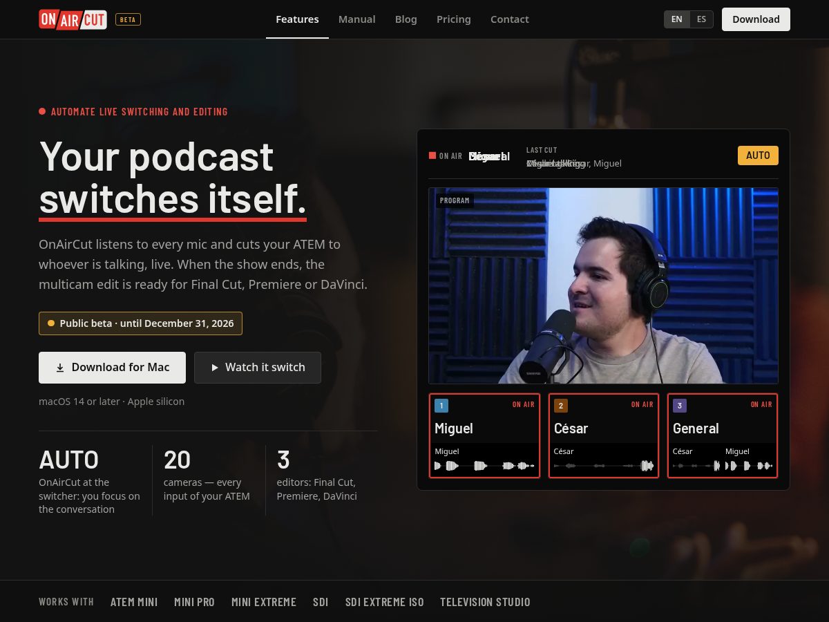
Task: Click Download for Mac button
Action: pos(112,368)
